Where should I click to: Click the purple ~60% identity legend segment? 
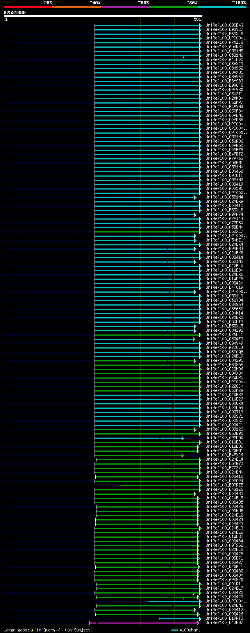[x=125, y=7]
